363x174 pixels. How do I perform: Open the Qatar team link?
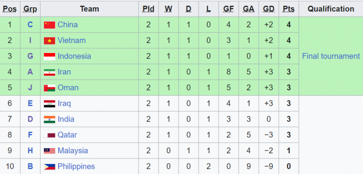pos(67,135)
